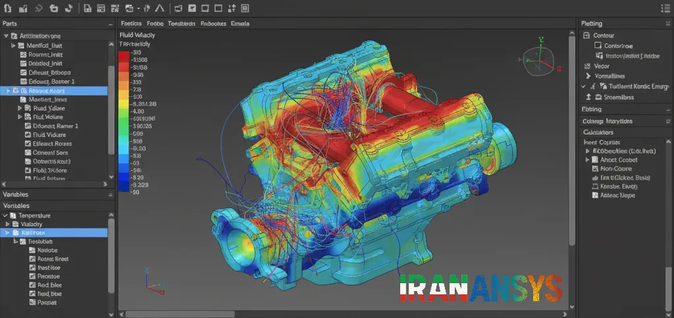
Task: Toggle the small box before 'frotior/(astod' under Contour
Action: click(x=599, y=56)
